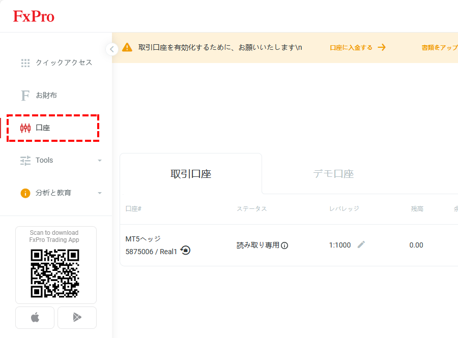This screenshot has width=458, height=338.
Task: Open the Tools menu label
Action: click(44, 160)
